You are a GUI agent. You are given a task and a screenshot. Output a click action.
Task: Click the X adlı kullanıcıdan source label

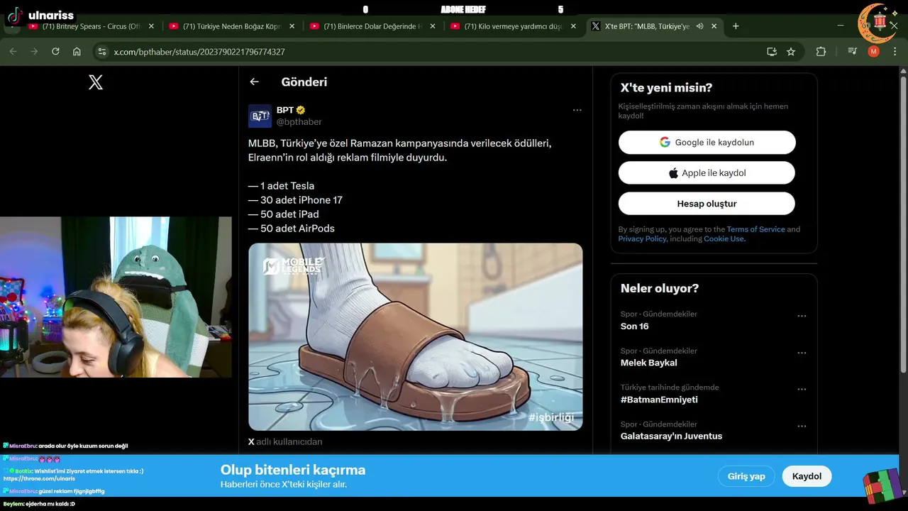tap(285, 441)
